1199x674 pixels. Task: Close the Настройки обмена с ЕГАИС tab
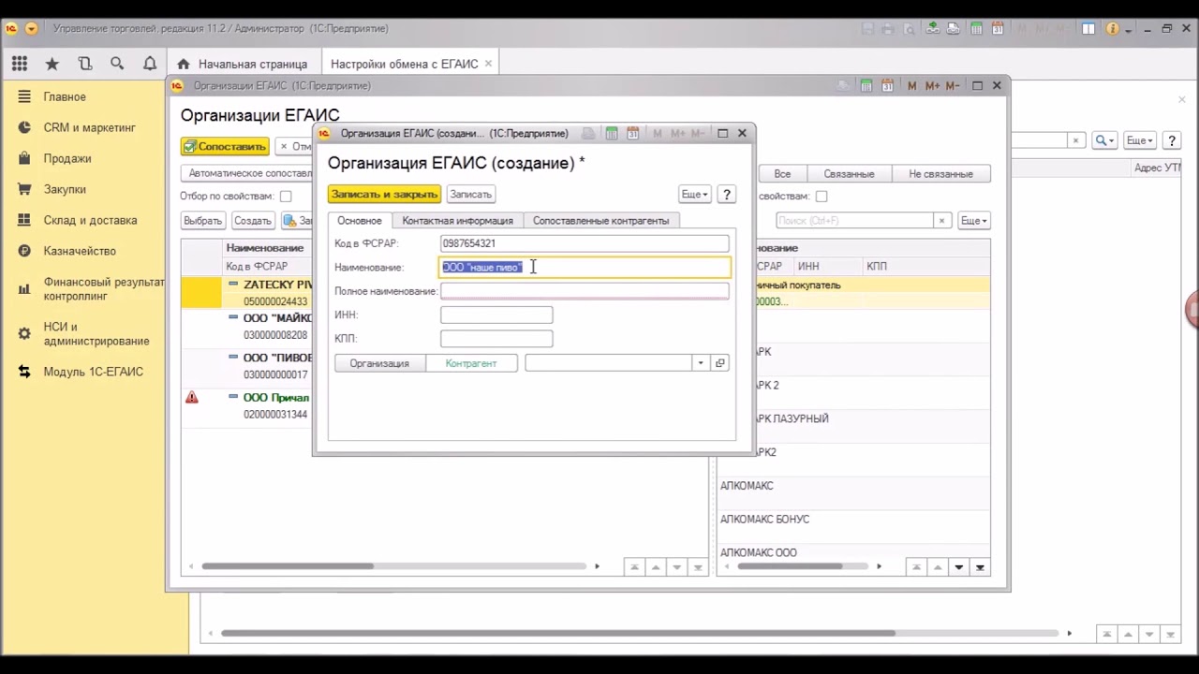coord(488,64)
